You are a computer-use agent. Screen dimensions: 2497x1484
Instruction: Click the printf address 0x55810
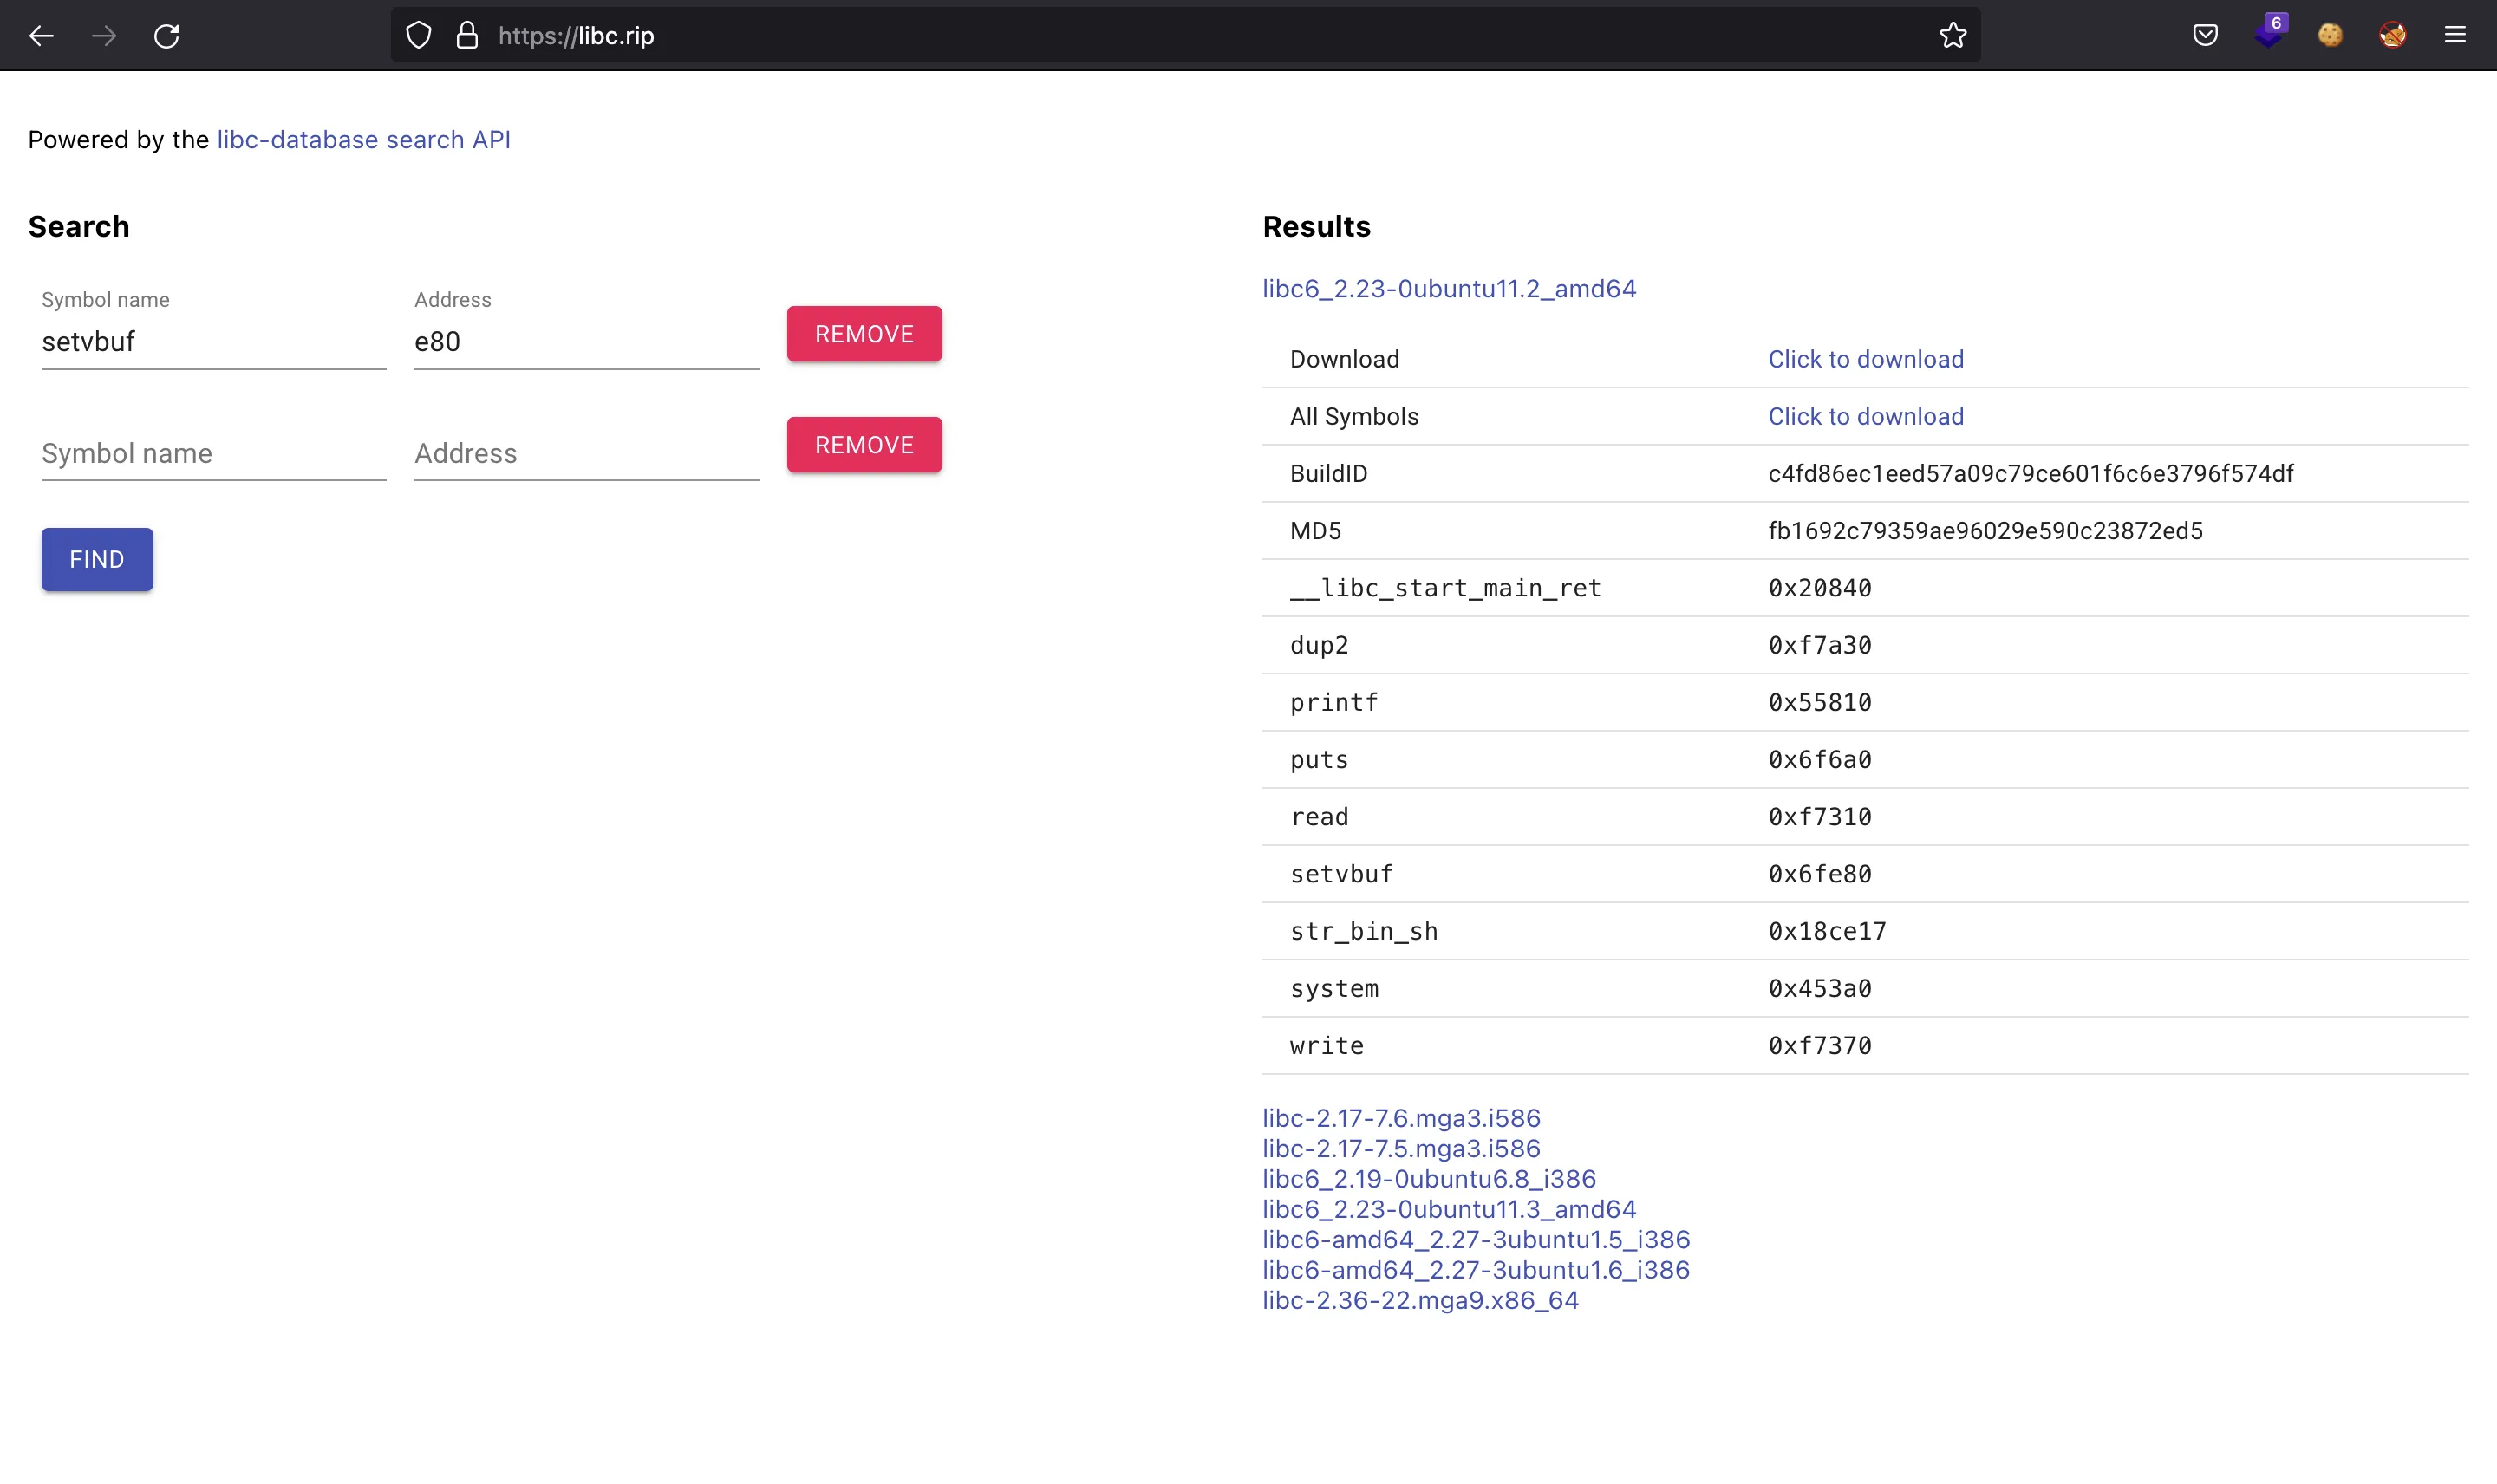[x=1819, y=702]
